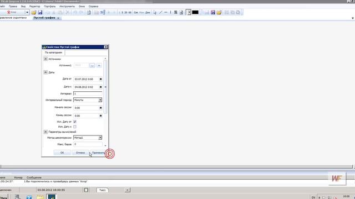Open the Правка menu
The image size is (355, 199).
13,6
